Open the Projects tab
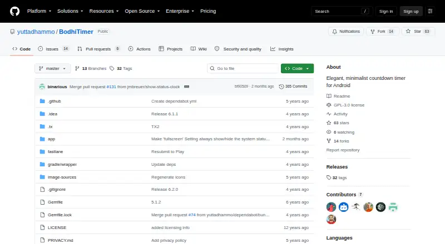445x244 pixels. (x=171, y=49)
